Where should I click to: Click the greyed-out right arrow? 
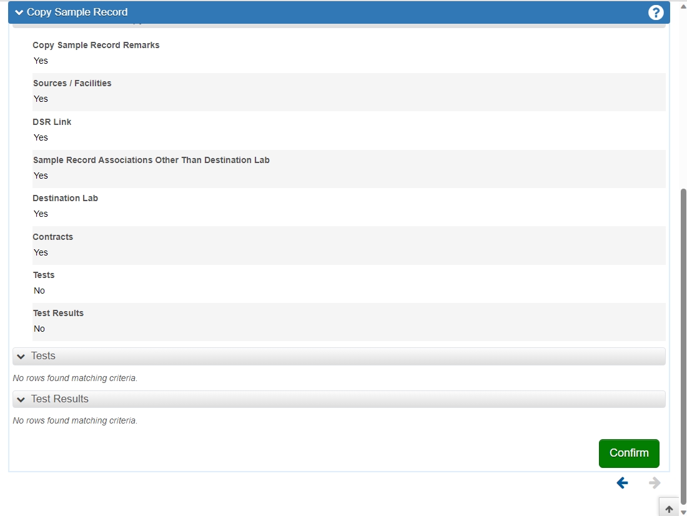click(655, 483)
